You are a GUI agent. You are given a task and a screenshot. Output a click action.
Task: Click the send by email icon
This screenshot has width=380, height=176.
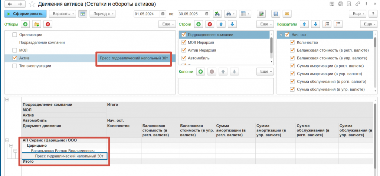[286, 14]
